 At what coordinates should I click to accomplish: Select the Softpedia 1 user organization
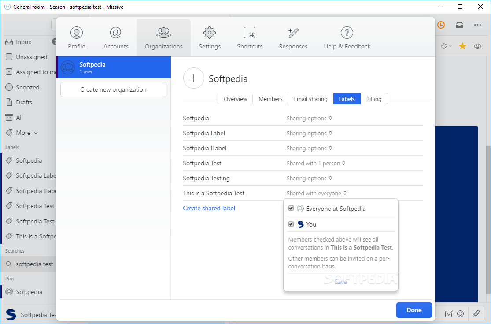pos(114,67)
